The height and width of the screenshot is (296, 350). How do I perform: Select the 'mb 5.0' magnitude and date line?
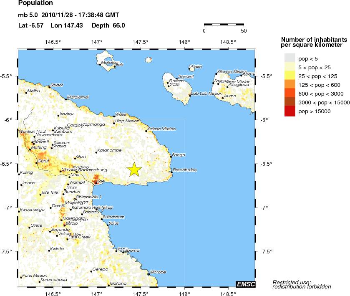click(x=68, y=15)
